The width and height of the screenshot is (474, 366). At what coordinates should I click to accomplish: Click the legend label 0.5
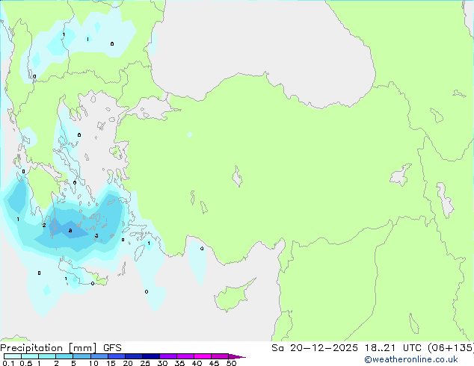click(26, 363)
